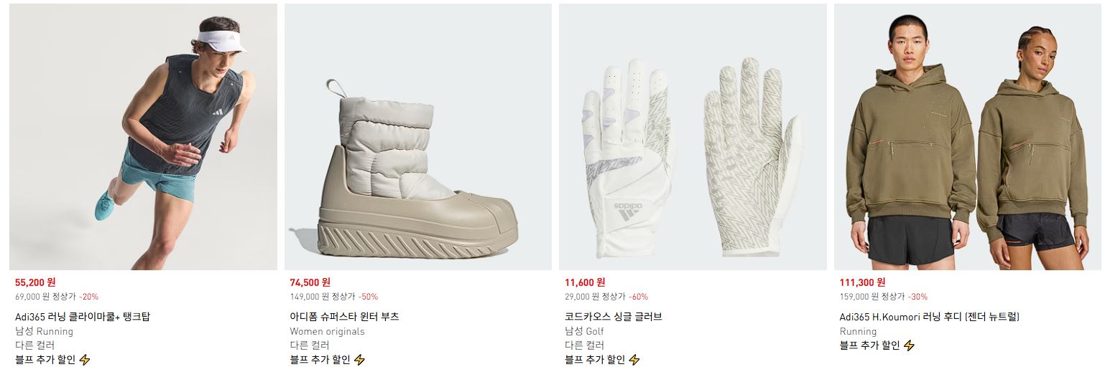Open 코드카오스 싱글 글러브 title link
This screenshot has width=1105, height=372.
614,317
